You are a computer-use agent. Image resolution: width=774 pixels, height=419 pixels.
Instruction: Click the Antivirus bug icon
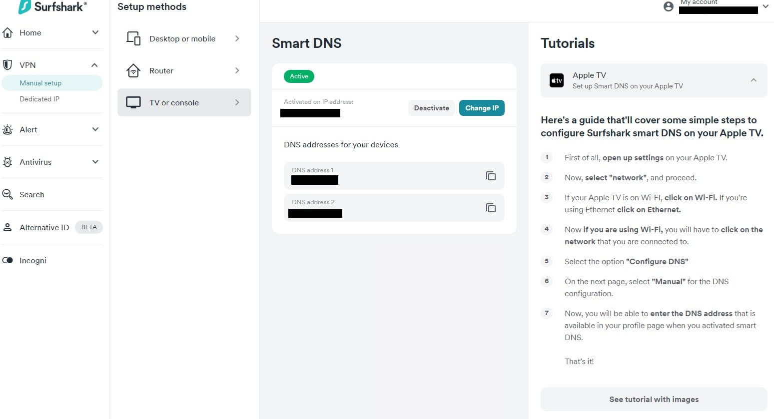7,162
